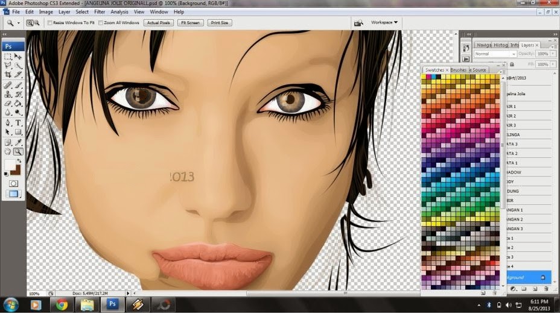Click the zoom percentage field in status bar
The width and height of the screenshot is (560, 314).
(x=36, y=294)
